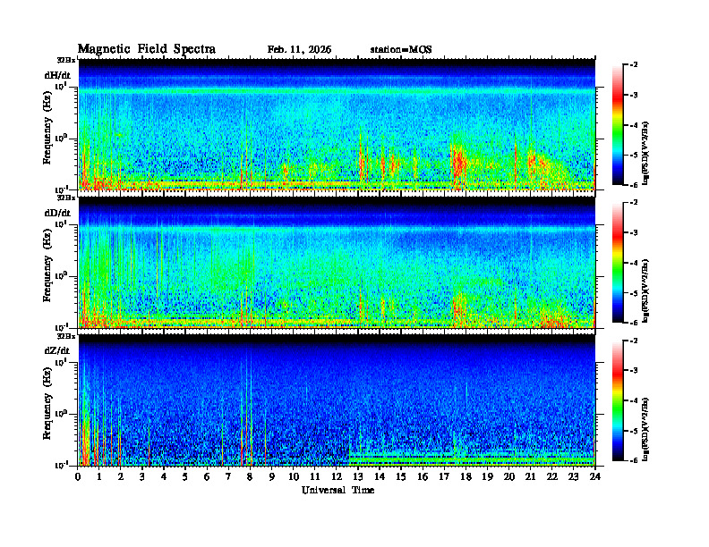Click the -4 value on dH/dt color scale
The width and height of the screenshot is (709, 547).
point(633,125)
